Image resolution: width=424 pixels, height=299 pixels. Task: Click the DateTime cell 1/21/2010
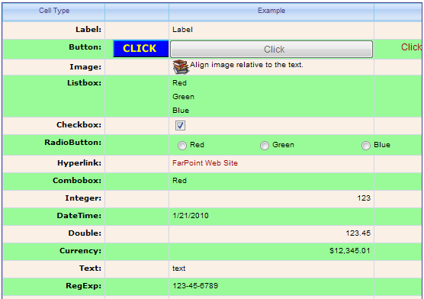pyautogui.click(x=271, y=216)
